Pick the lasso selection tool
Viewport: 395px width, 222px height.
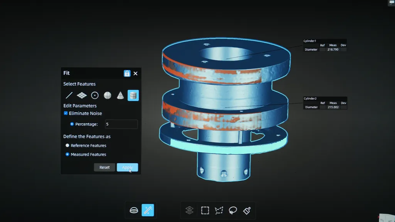click(233, 210)
